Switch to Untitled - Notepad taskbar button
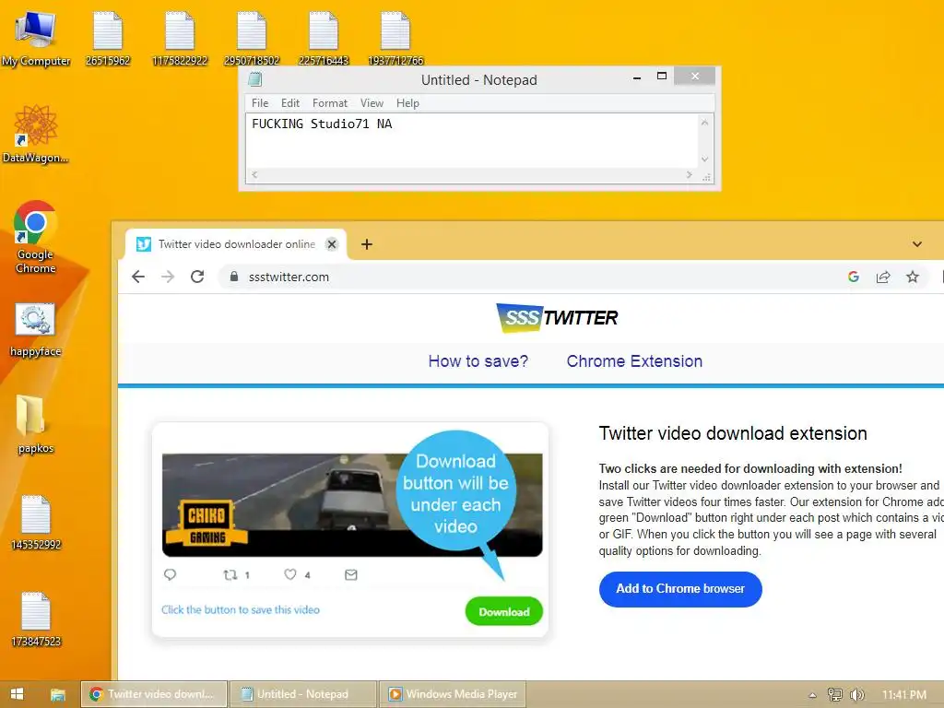Viewport: 944px width, 708px height. click(x=303, y=694)
